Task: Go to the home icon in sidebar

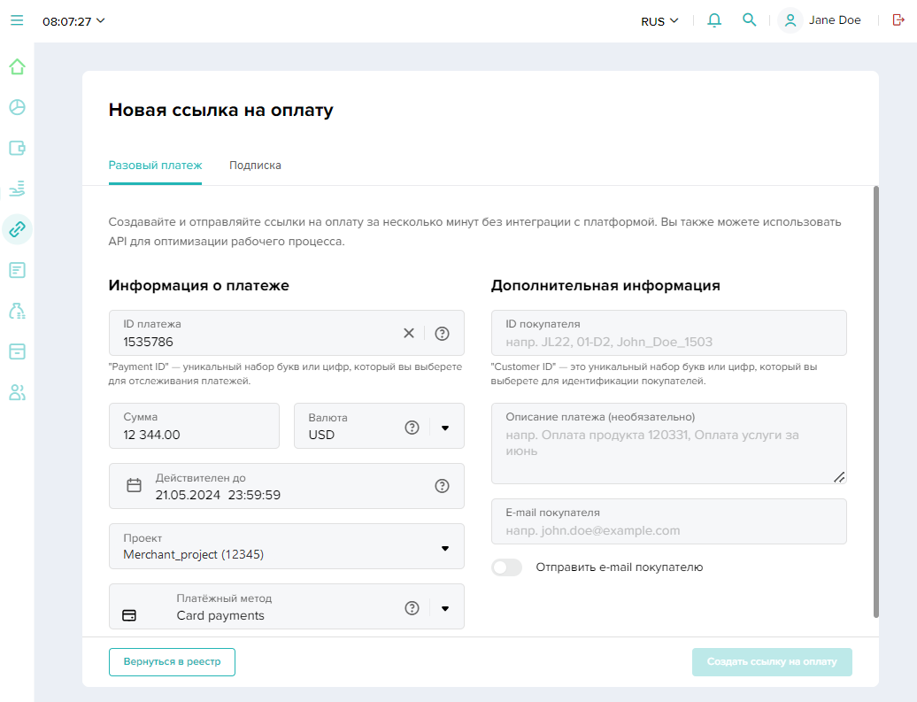Action: 17,66
